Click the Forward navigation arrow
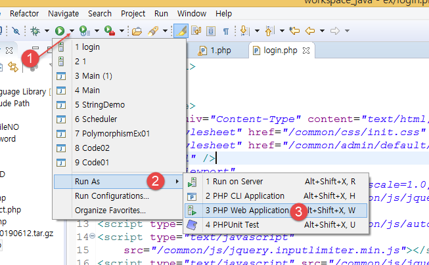This screenshot has width=429, height=265. click(x=335, y=31)
